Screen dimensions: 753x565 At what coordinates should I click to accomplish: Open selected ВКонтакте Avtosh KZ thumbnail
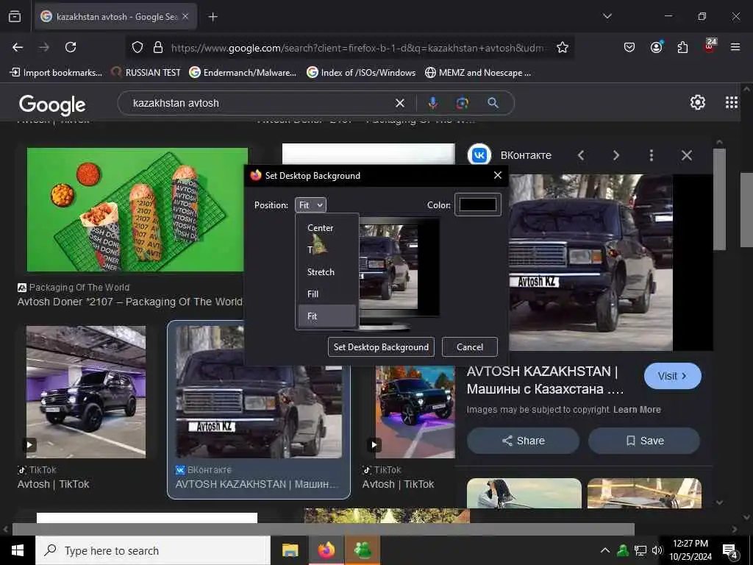[259, 392]
